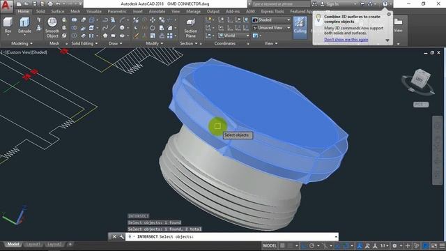The height and width of the screenshot is (251, 446).
Task: Open the Surface ribbon tab
Action: 58,11
